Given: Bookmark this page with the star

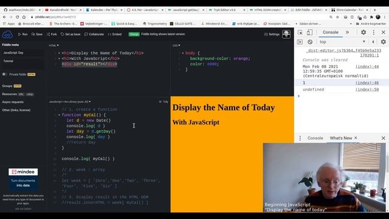Looking at the screenshot, I should pos(337,17).
